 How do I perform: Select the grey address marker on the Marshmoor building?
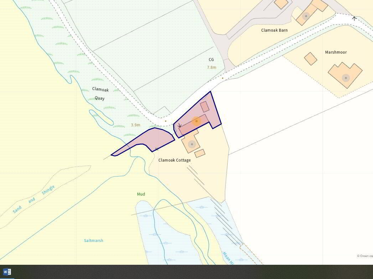(346, 78)
